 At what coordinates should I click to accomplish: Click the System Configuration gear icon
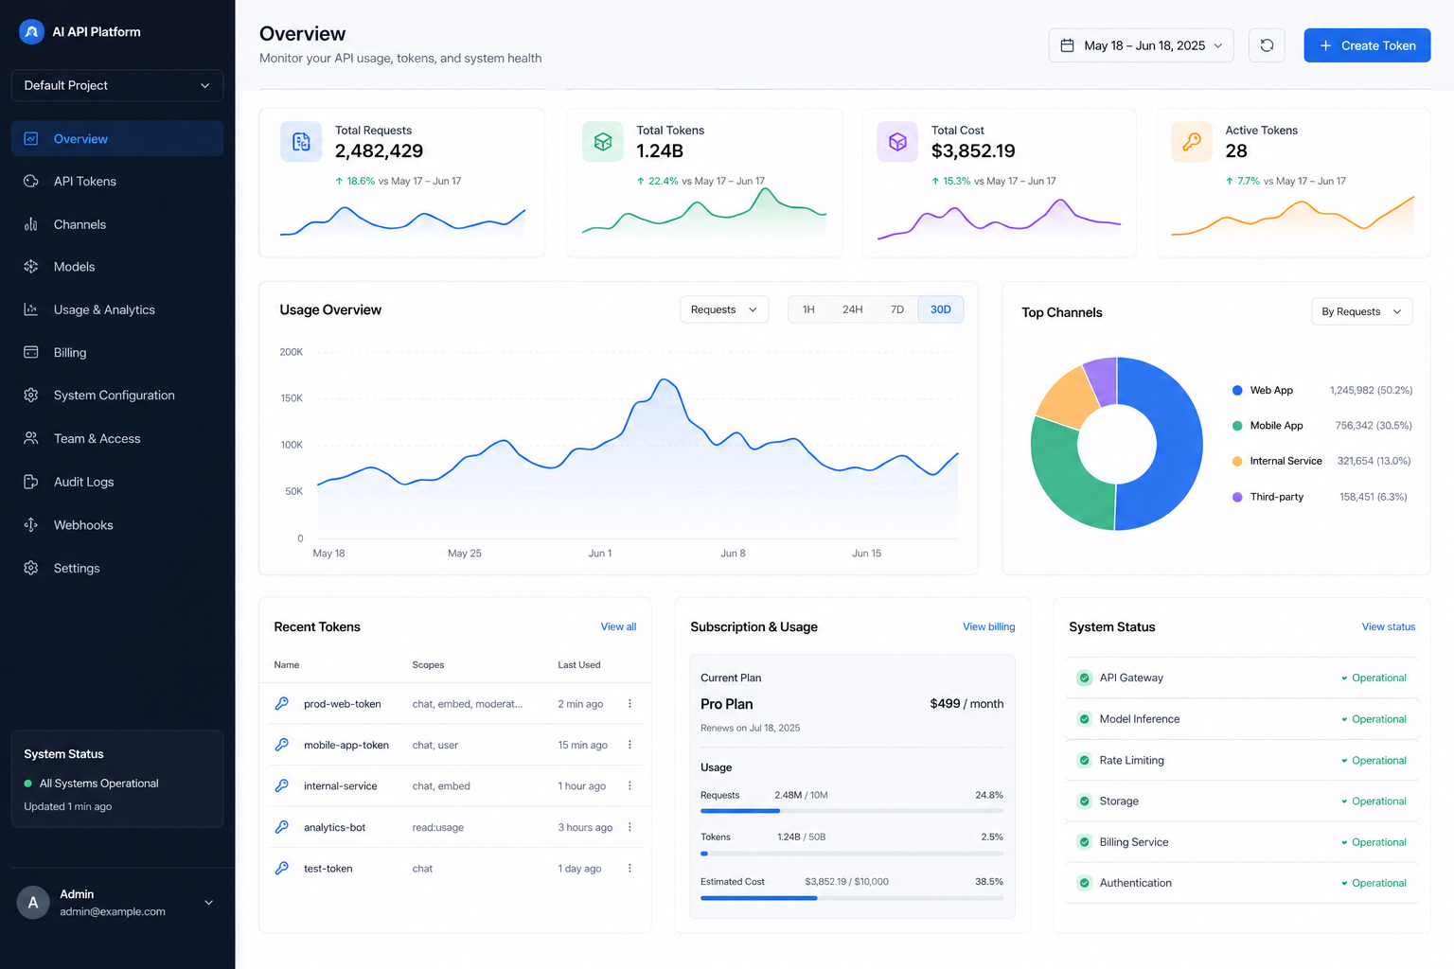[31, 395]
